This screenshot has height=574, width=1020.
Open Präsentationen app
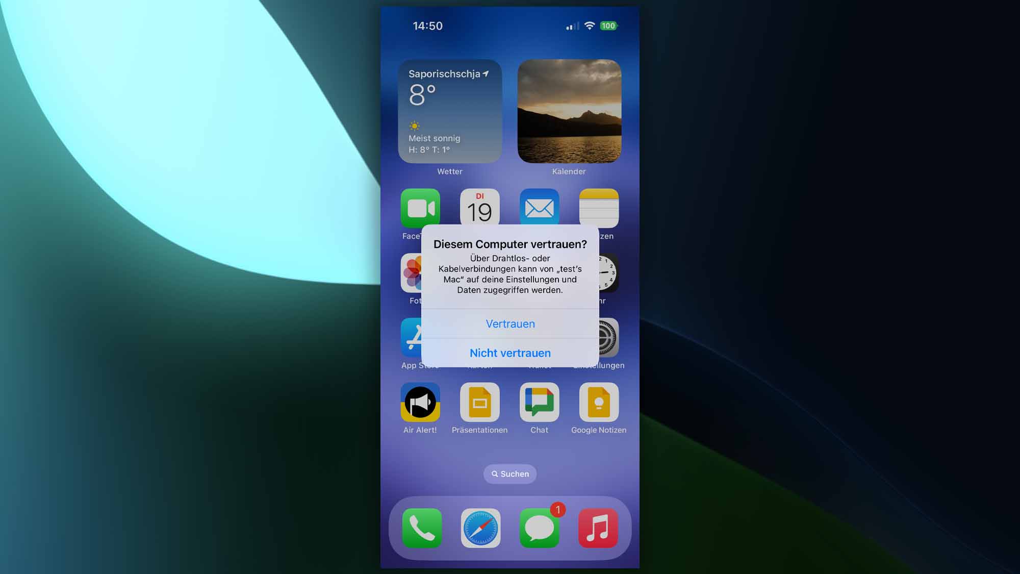(480, 403)
